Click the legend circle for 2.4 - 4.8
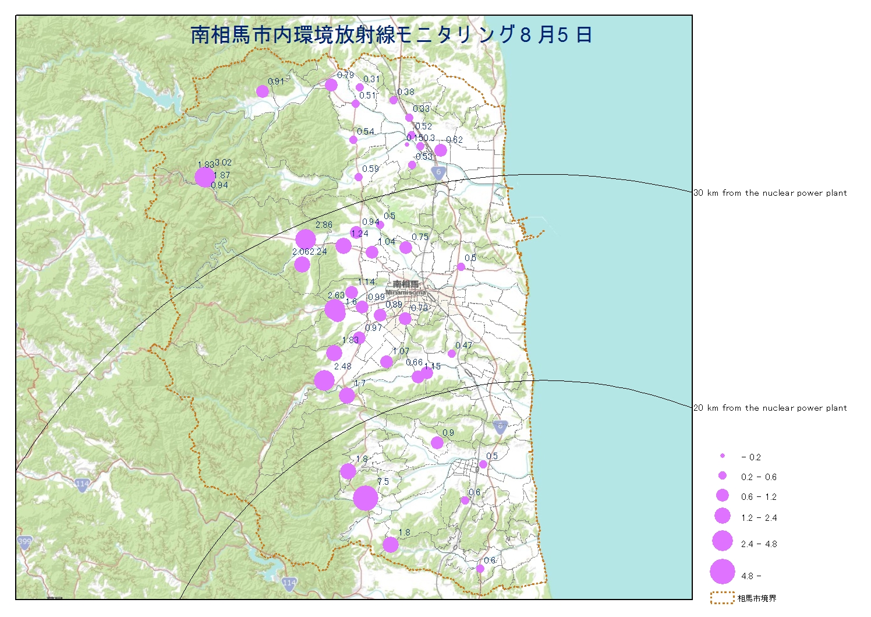 [x=723, y=541]
